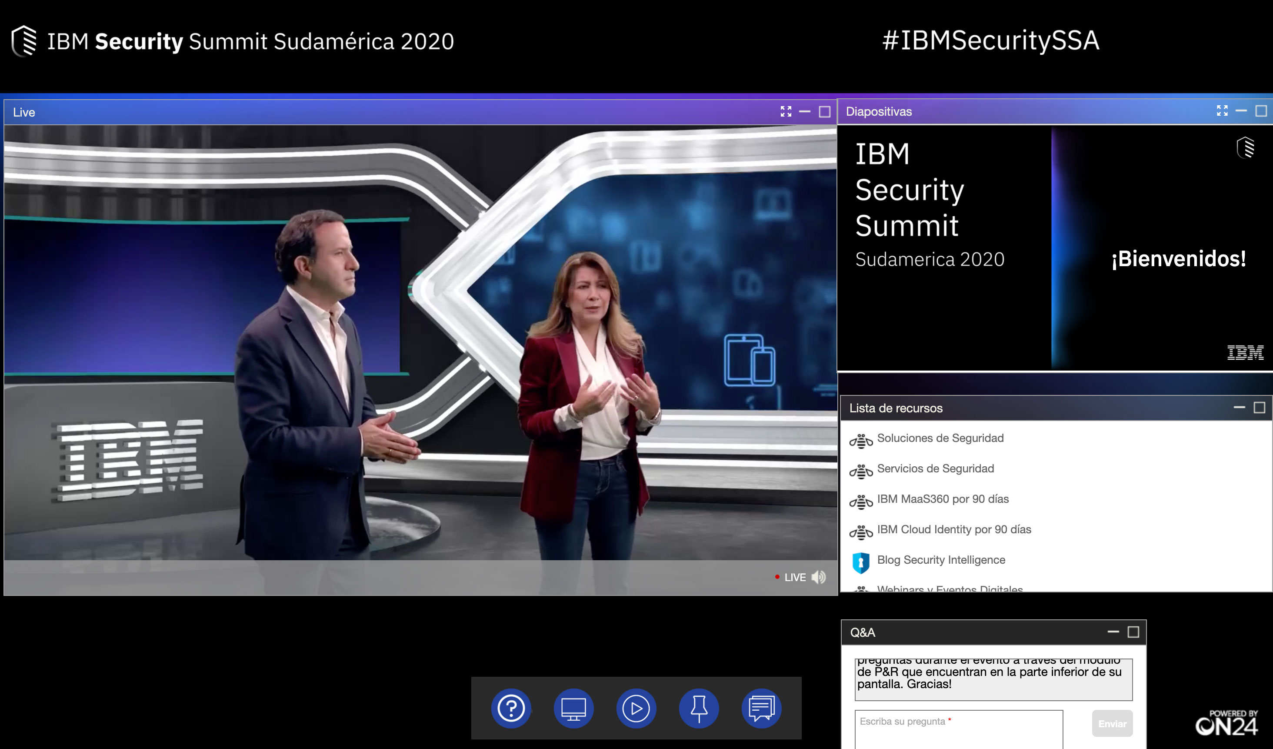Enter fullscreen on the Live panel

(x=786, y=112)
